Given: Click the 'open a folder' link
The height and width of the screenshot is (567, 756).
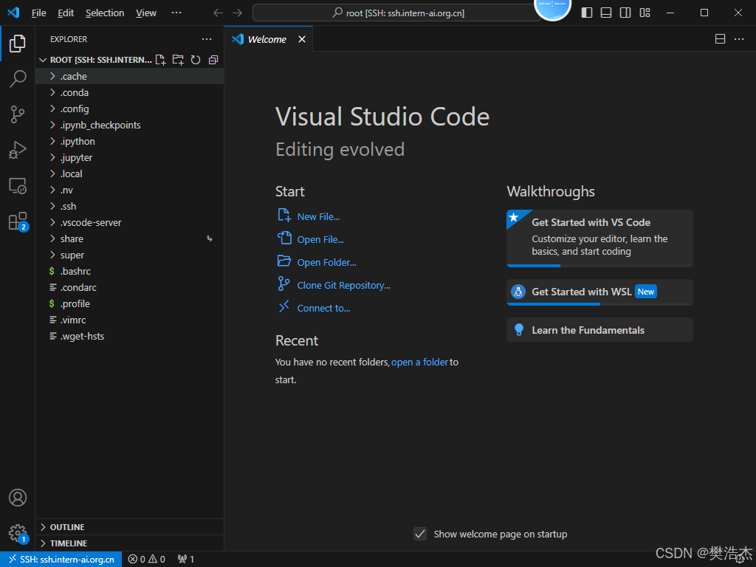Looking at the screenshot, I should click(x=419, y=362).
